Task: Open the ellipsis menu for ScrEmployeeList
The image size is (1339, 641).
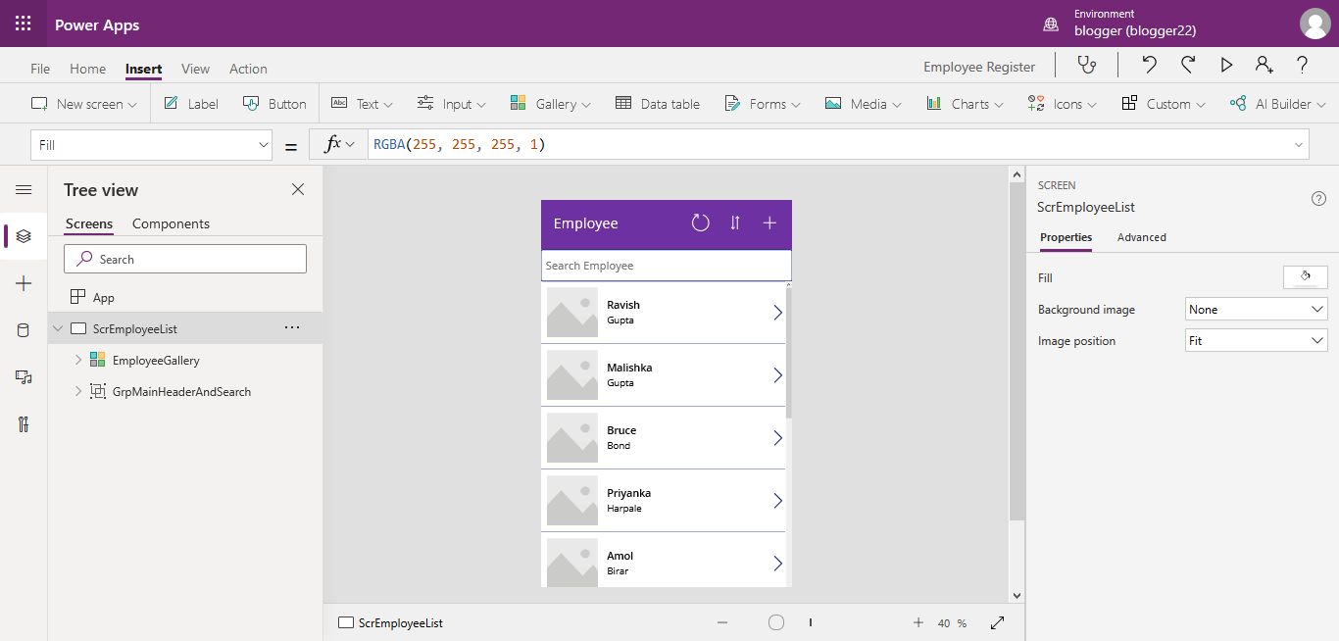Action: pyautogui.click(x=292, y=328)
